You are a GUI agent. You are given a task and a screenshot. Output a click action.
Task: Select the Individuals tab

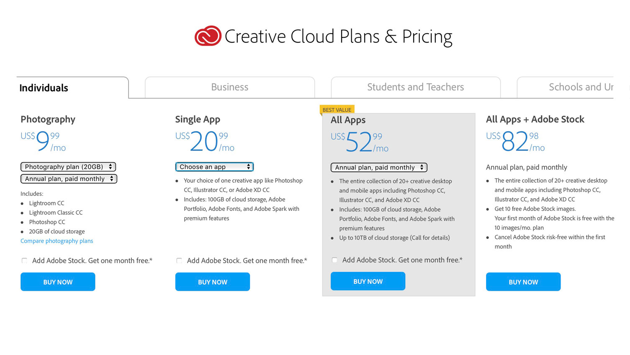tap(44, 88)
